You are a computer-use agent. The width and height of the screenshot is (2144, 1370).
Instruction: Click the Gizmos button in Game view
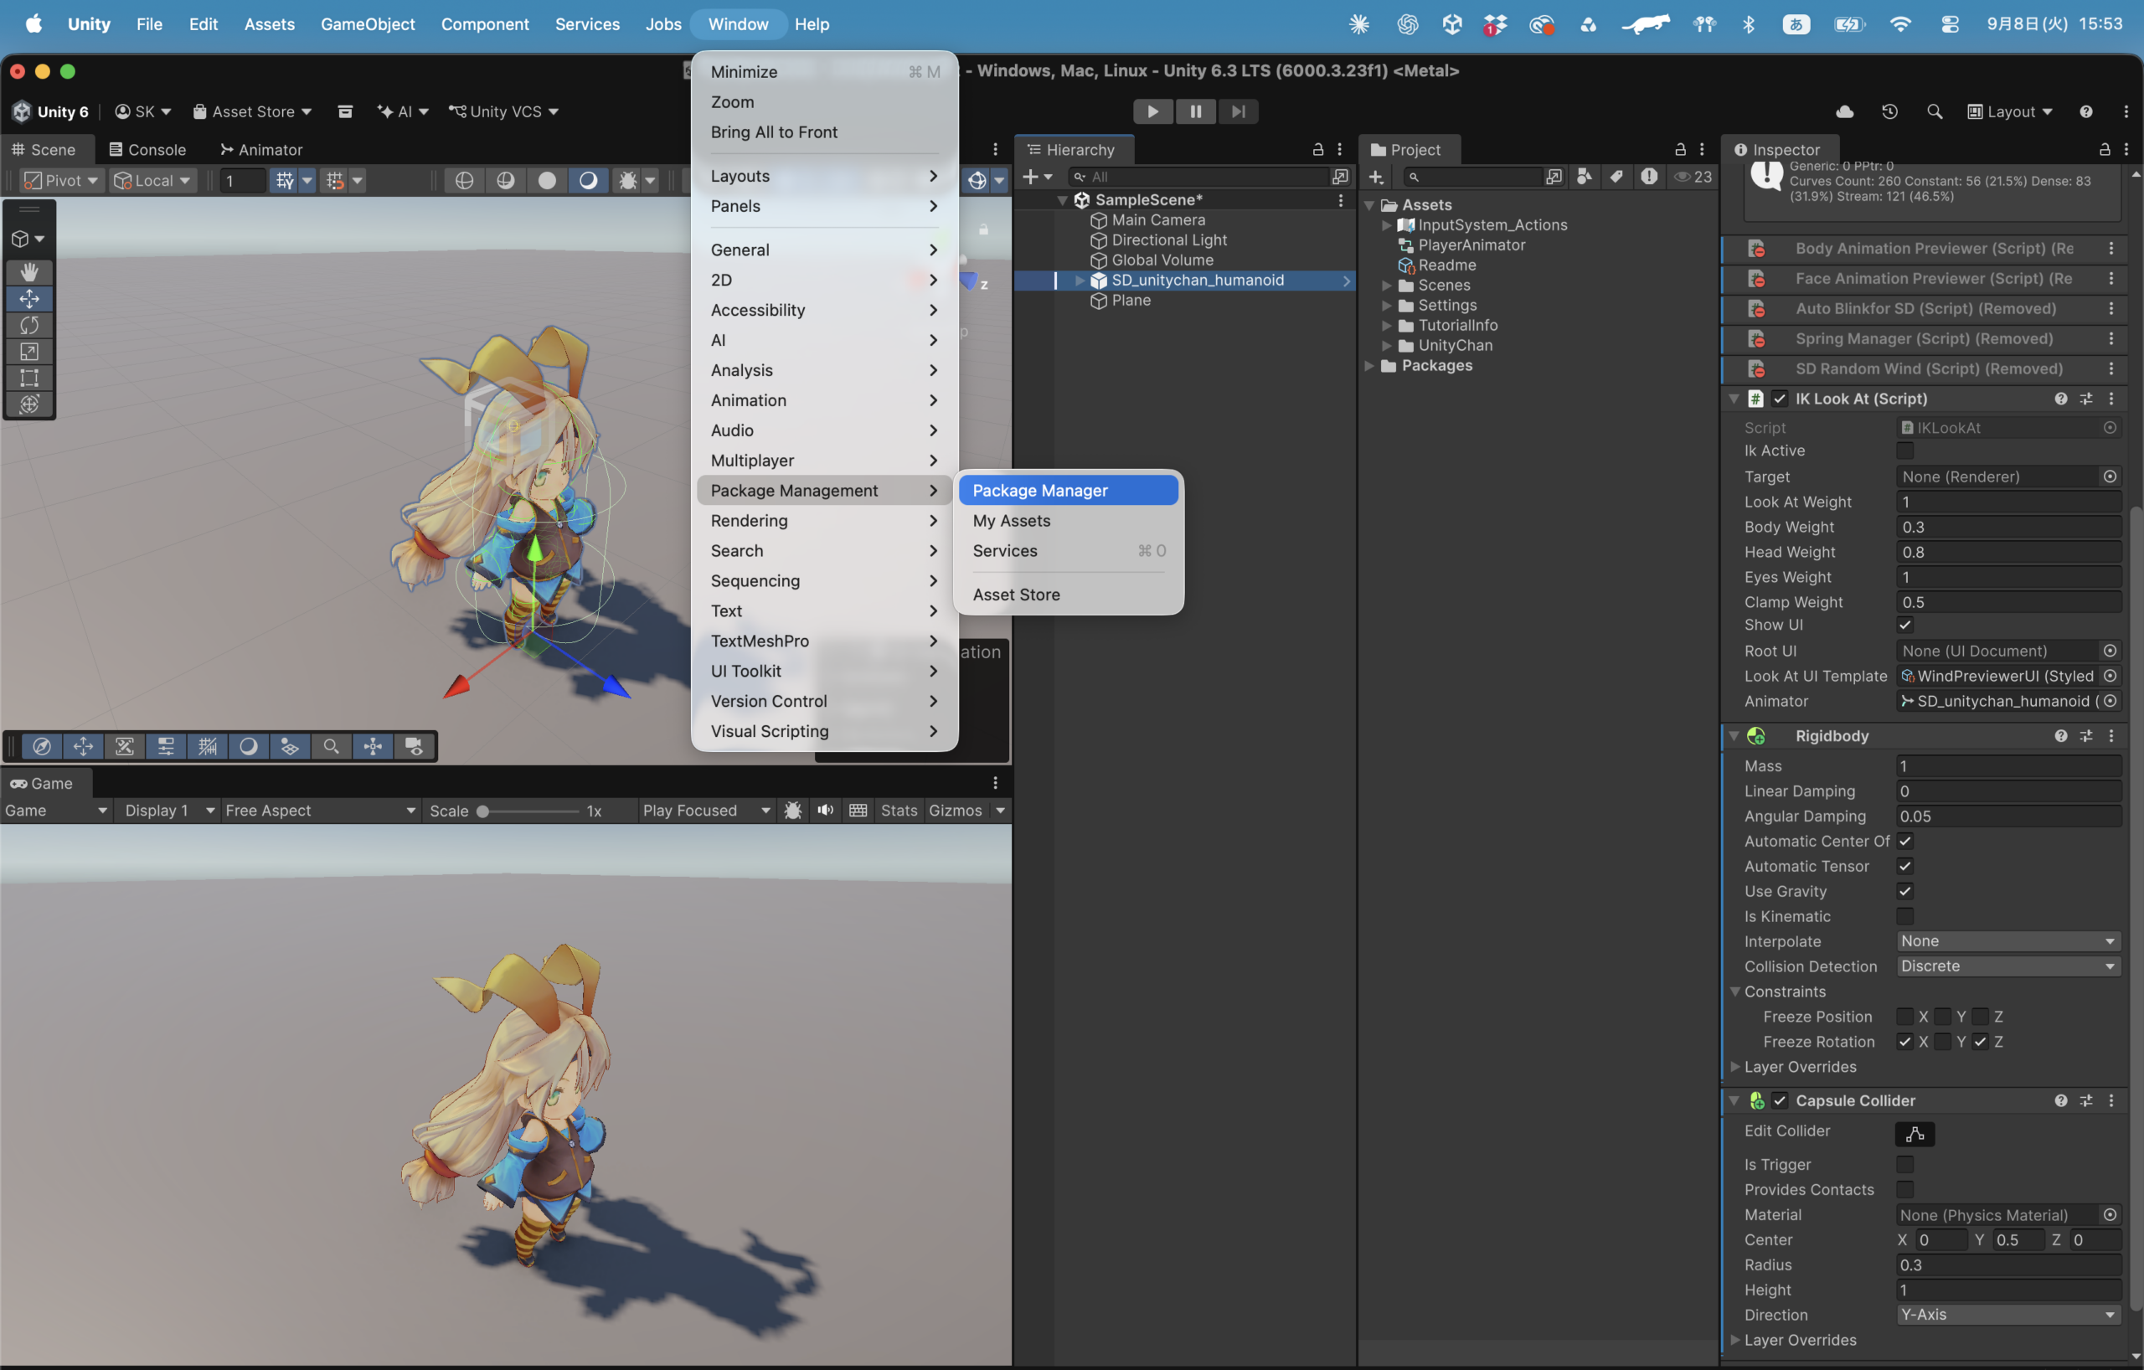pos(956,810)
